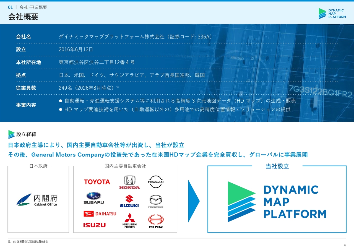Viewport: 354px width, 250px height.
Task: Click the company name with securities code 336A
Action: coord(136,37)
